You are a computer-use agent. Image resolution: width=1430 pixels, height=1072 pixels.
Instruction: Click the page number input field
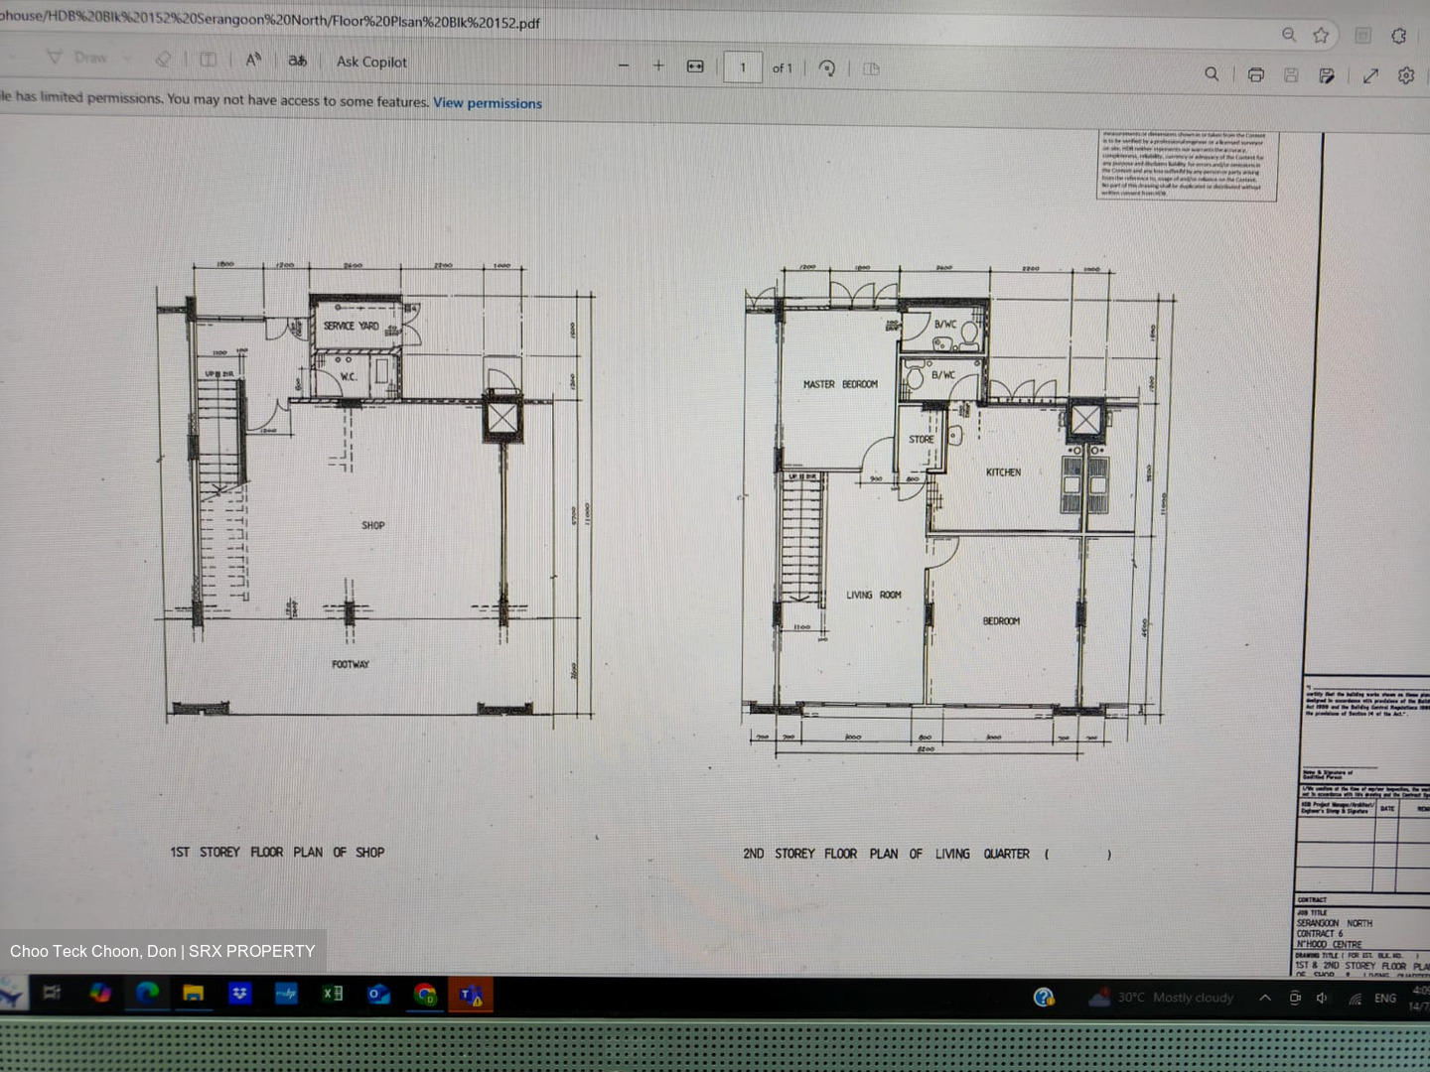(x=743, y=67)
